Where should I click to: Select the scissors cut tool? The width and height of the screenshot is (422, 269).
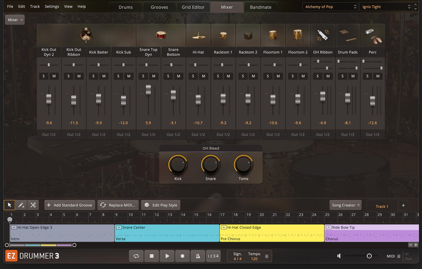33,205
